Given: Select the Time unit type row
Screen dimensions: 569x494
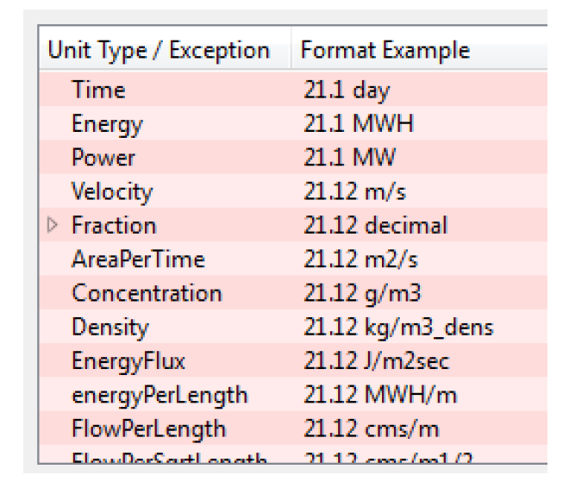Looking at the screenshot, I should tap(98, 91).
